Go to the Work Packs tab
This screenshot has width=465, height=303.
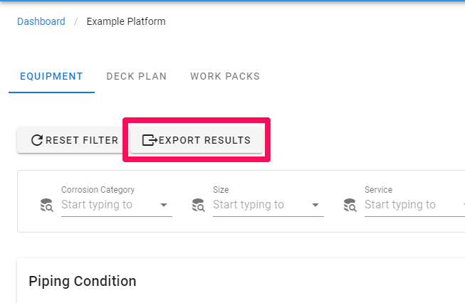click(225, 77)
